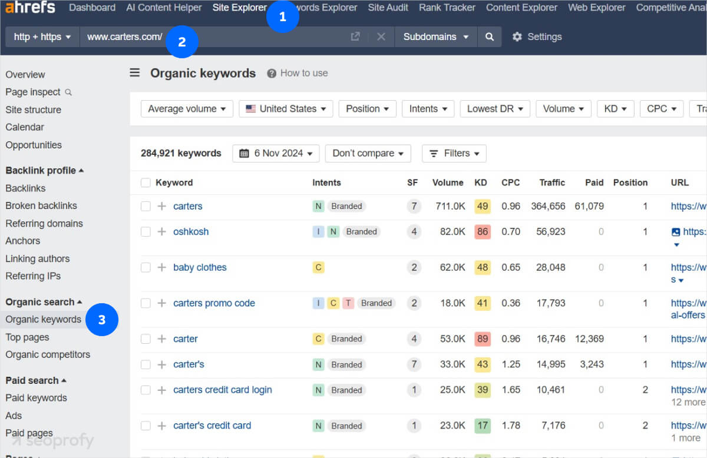This screenshot has width=707, height=458.
Task: Open URL in new tab icon
Action: coord(355,36)
